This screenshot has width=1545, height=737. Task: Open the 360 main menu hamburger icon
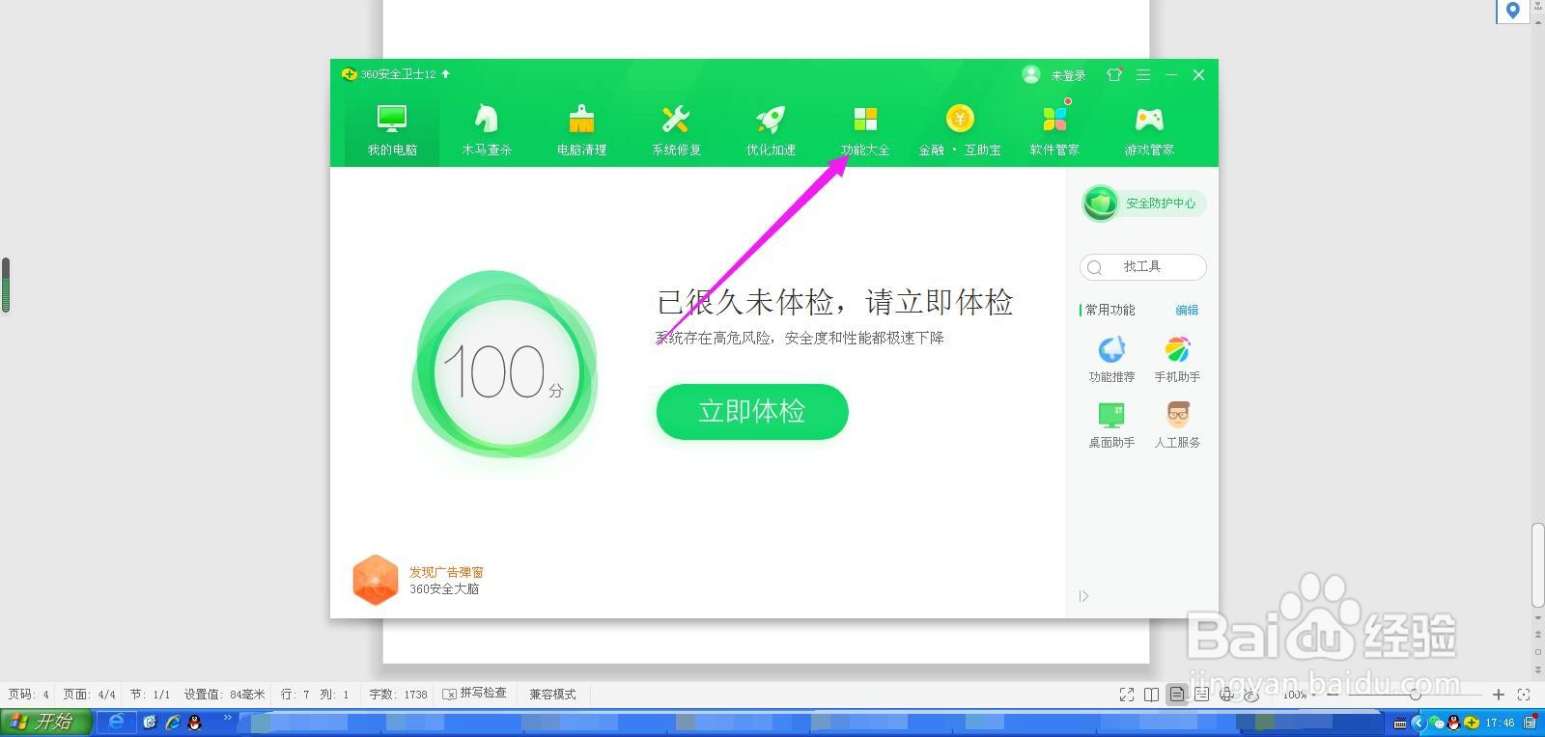pos(1143,74)
